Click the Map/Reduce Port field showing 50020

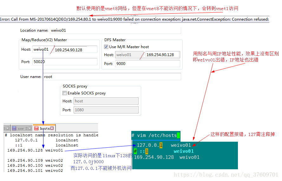tap(65, 61)
